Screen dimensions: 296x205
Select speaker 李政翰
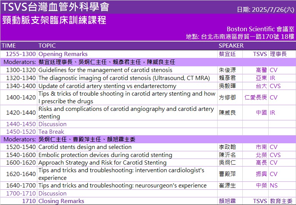227,147
